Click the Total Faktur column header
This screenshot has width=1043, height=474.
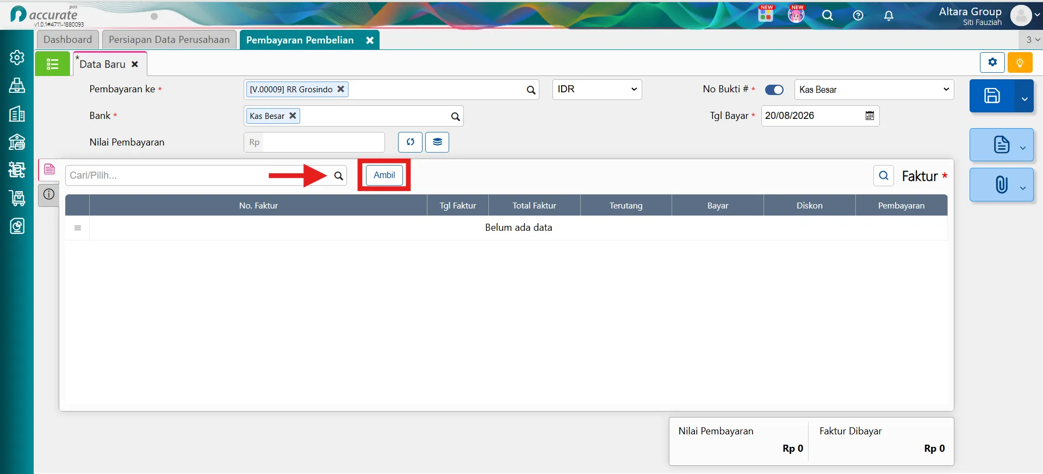(535, 206)
